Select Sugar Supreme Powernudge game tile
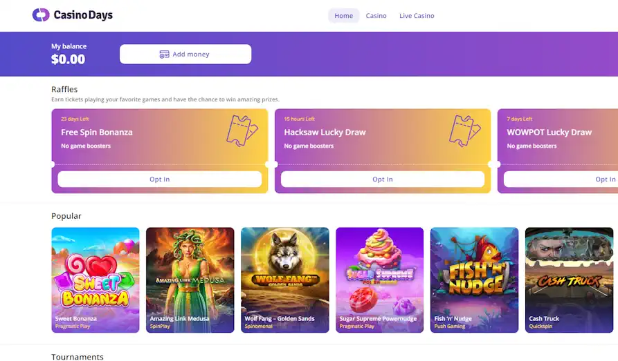Viewport: 618px width, 361px height. [x=379, y=280]
